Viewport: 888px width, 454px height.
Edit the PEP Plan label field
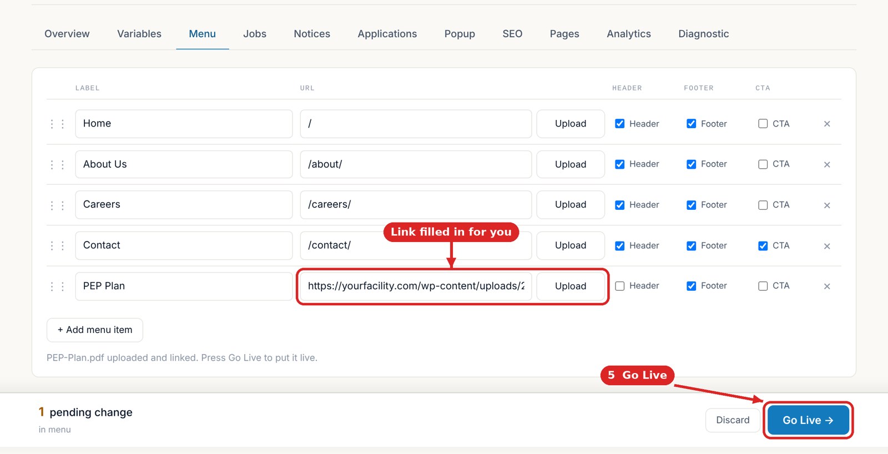point(184,286)
